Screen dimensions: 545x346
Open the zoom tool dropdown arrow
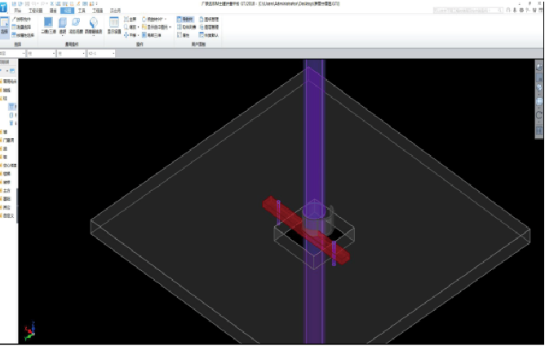139,27
